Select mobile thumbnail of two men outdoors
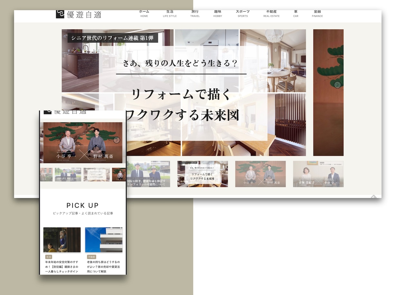This screenshot has width=393, height=295. click(68, 174)
